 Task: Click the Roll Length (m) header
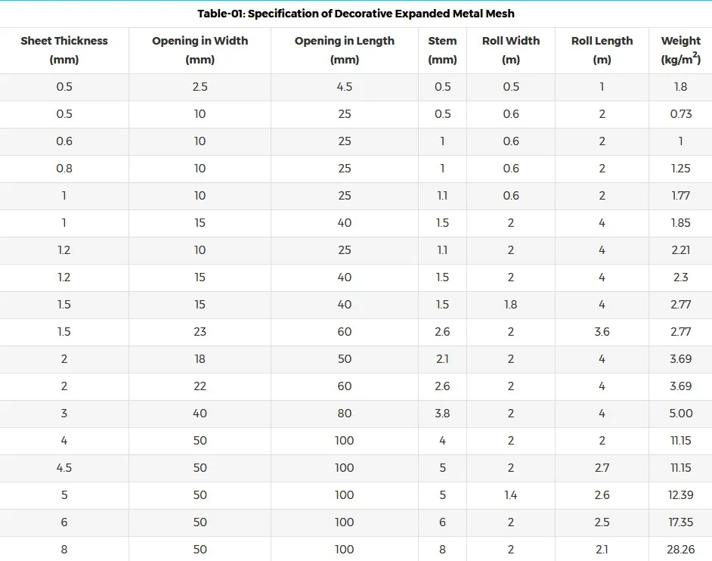602,51
